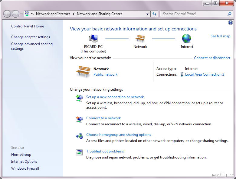
Task: Click the RICARD-PC computer icon
Action: (93, 38)
